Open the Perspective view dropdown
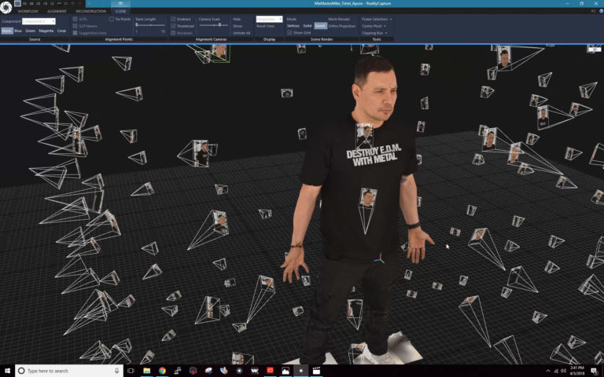The width and height of the screenshot is (604, 377). point(269,19)
